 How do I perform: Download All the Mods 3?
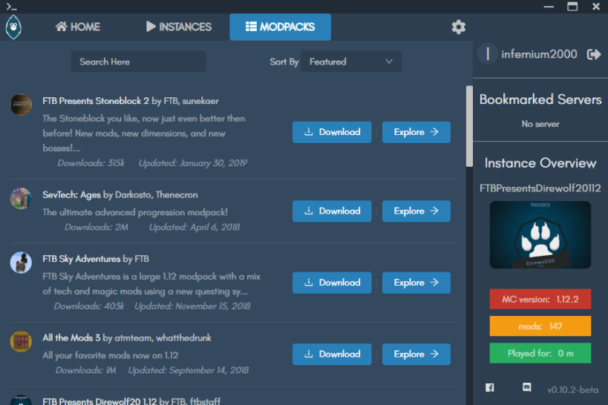click(x=332, y=355)
